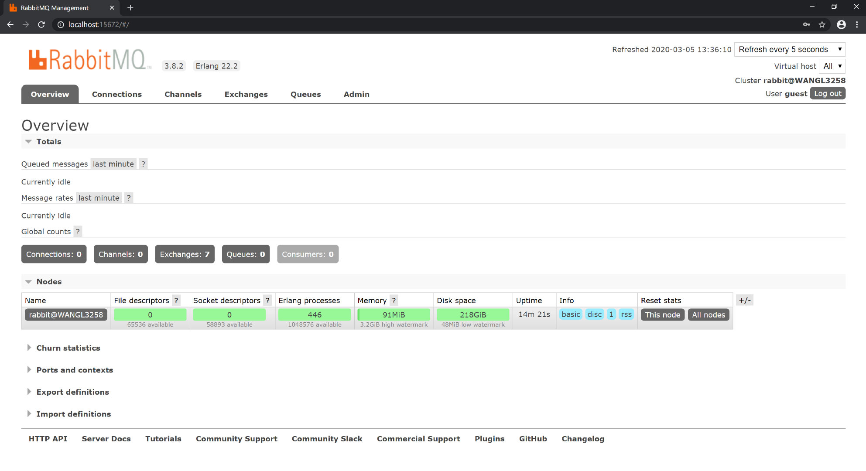Click the bookmark star icon
This screenshot has width=866, height=471.
[x=822, y=24]
